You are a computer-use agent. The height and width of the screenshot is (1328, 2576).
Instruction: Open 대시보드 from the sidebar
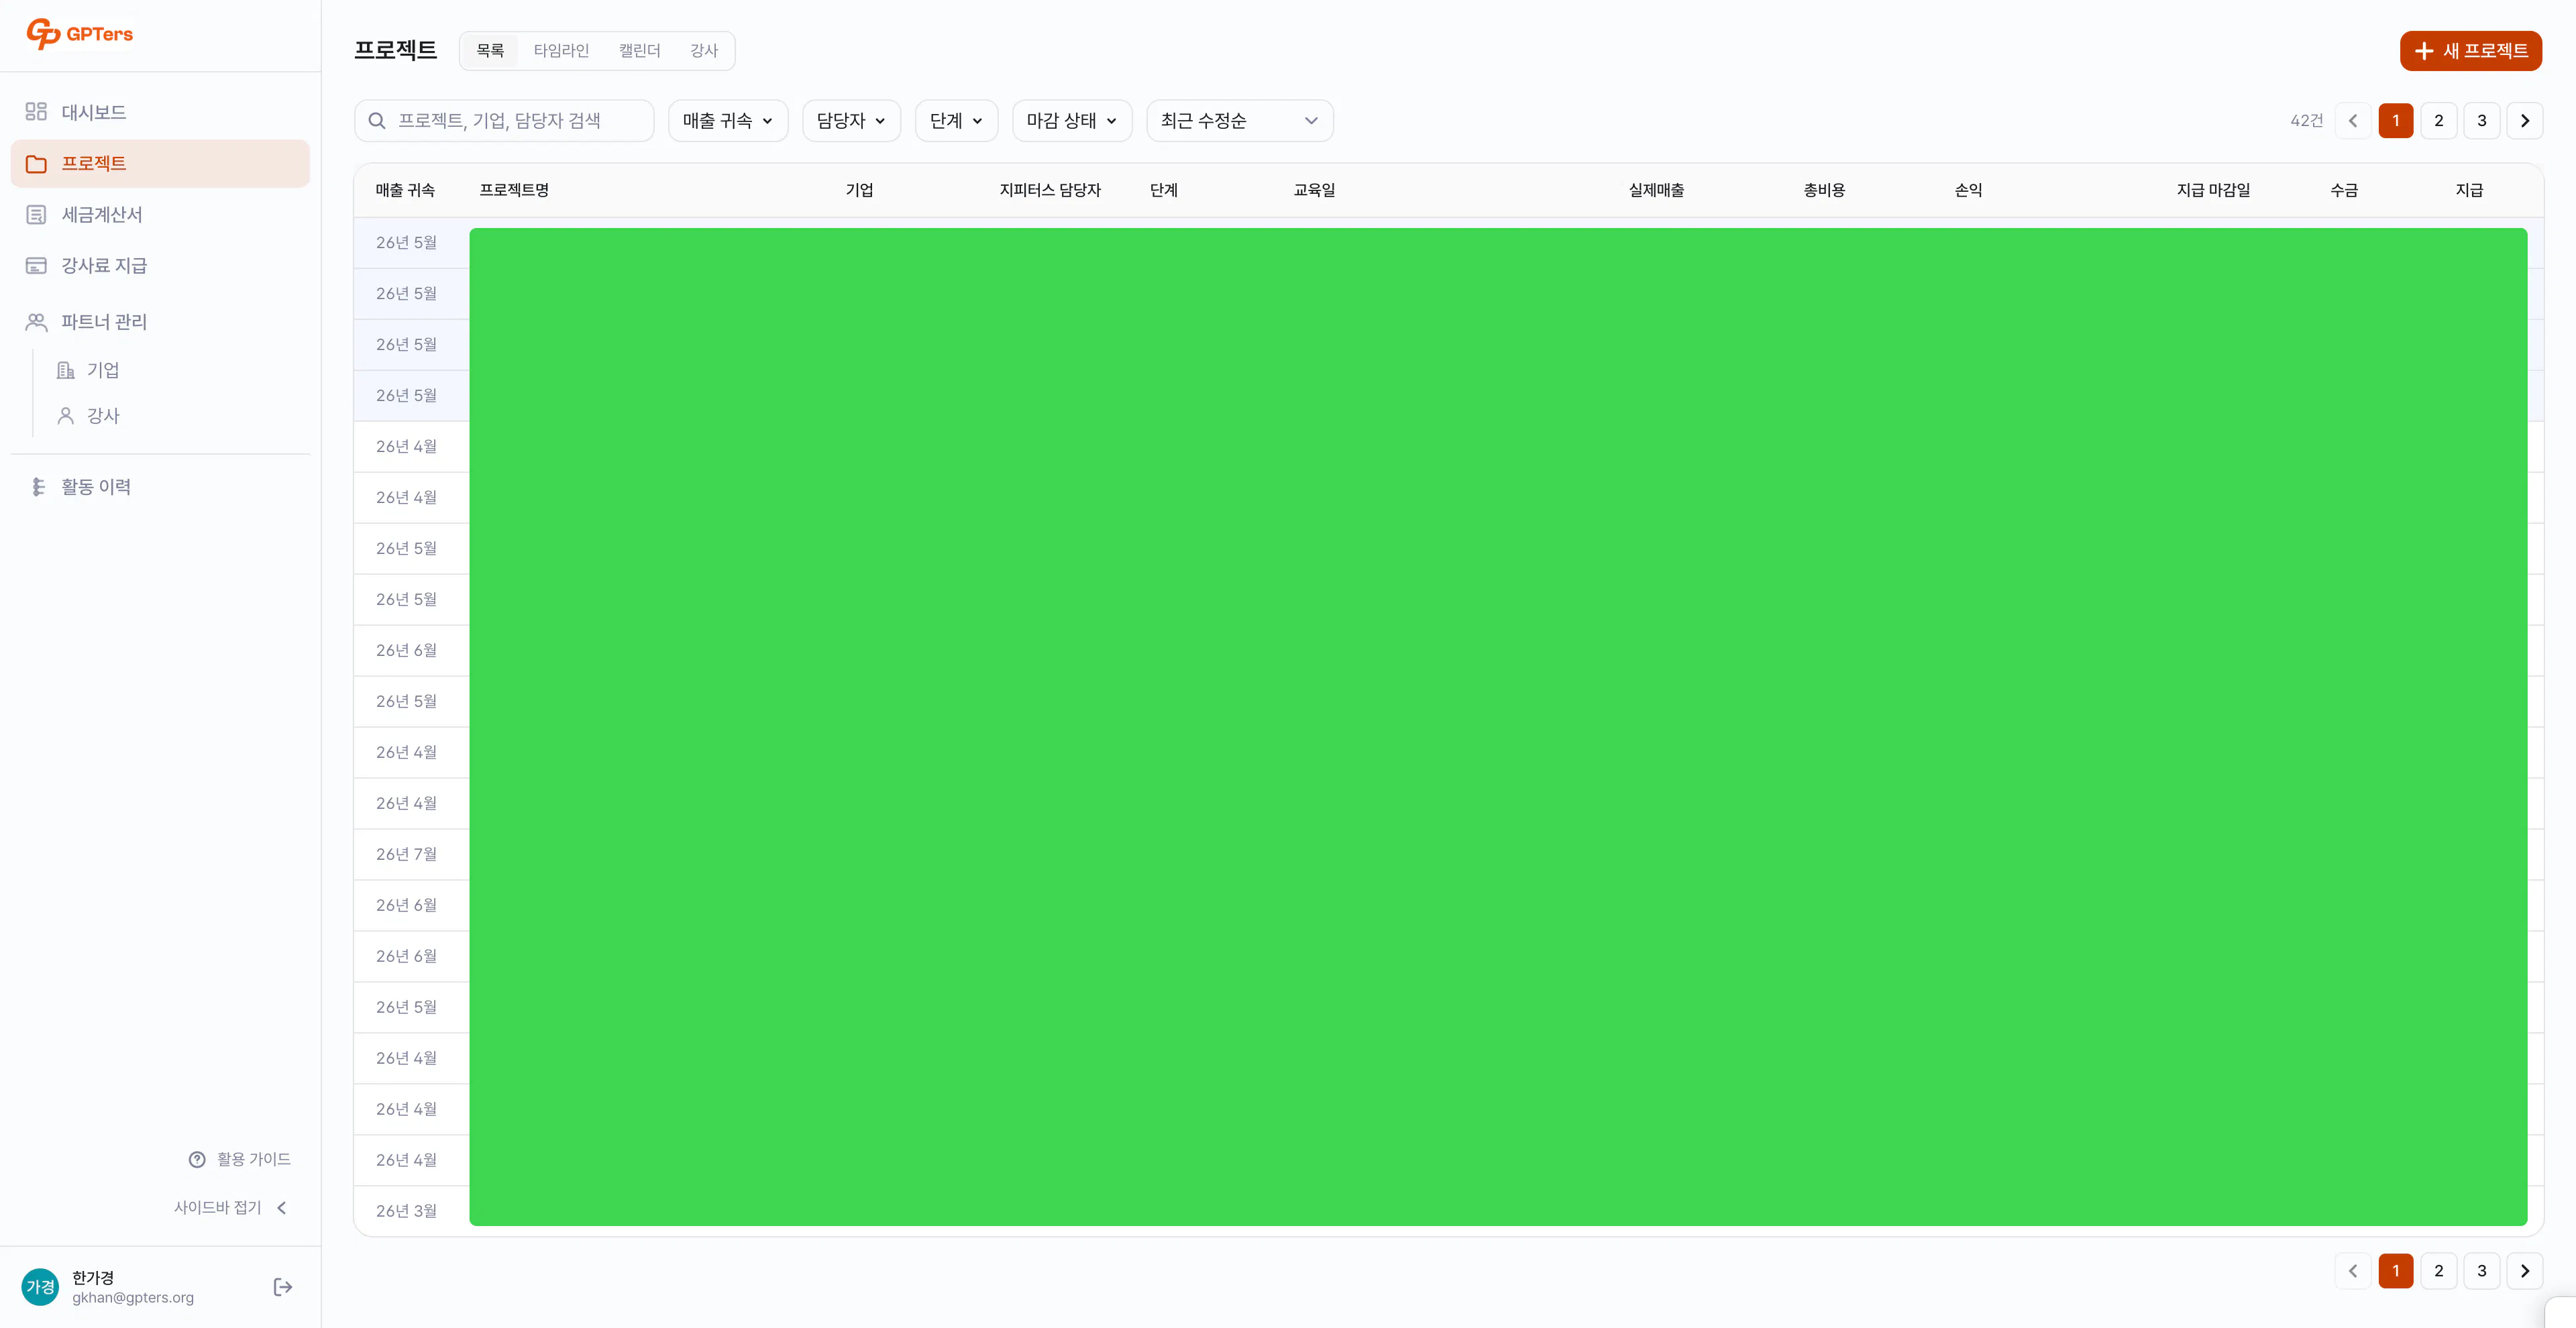click(160, 112)
